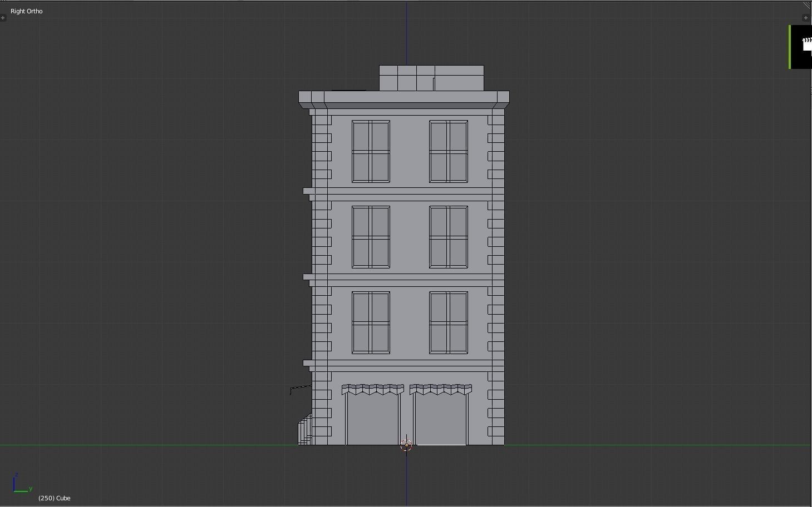812x507 pixels.
Task: Select the top-right window of the building
Action: 449,151
